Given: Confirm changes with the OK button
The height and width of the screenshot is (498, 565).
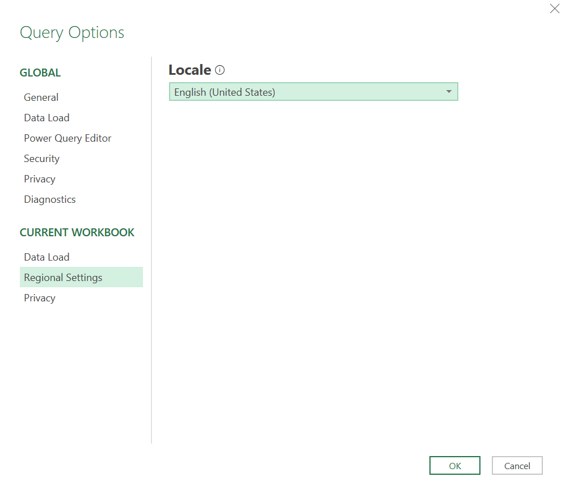Looking at the screenshot, I should [x=454, y=466].
